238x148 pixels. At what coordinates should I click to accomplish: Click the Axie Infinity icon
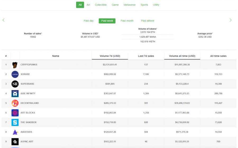[x=15, y=94]
